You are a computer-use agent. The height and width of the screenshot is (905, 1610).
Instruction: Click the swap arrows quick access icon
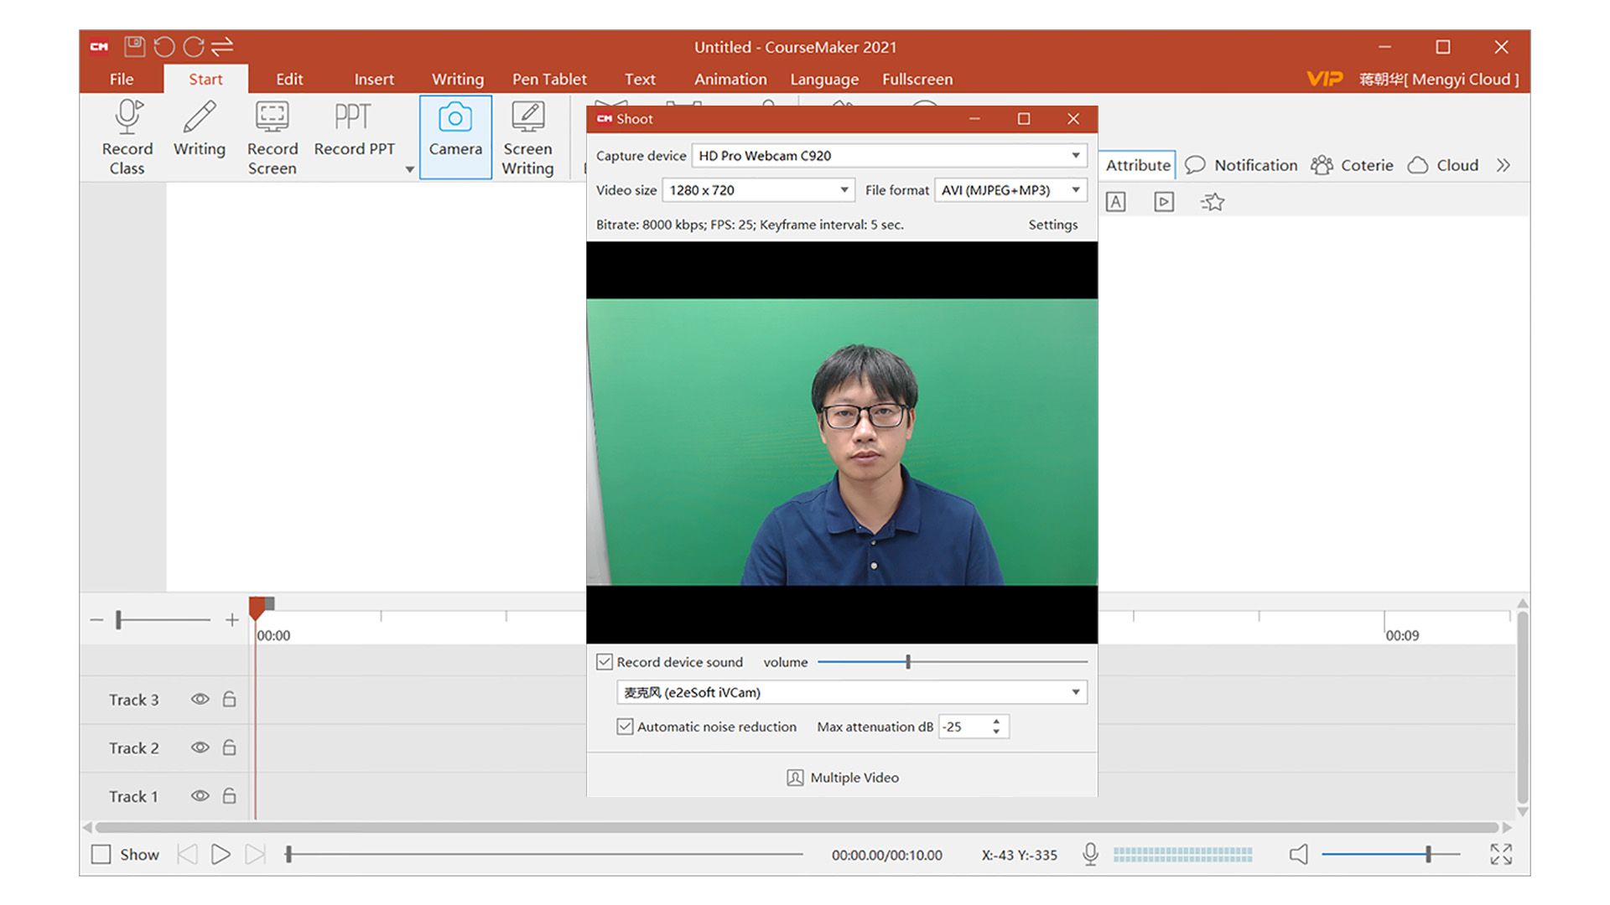(x=222, y=46)
